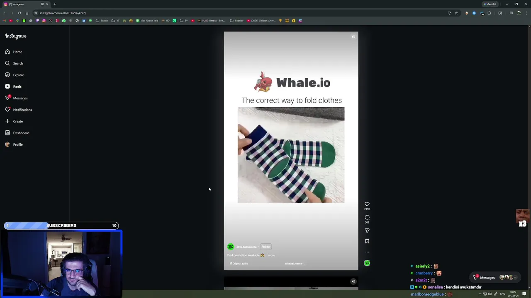
Task: Open Instagram Home from sidebar
Action: [13, 52]
